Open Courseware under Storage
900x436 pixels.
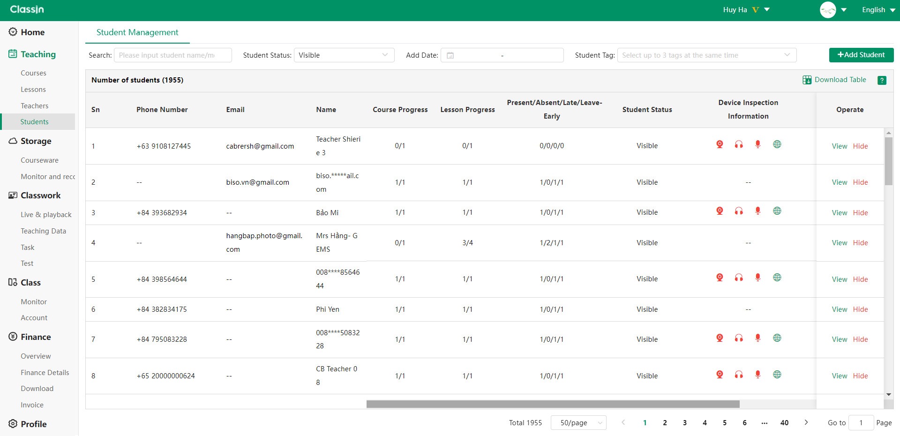point(39,160)
